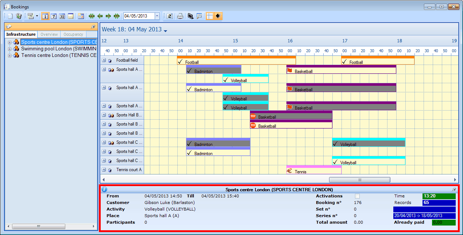Go back with the single left arrow
Image resolution: width=463 pixels, height=235 pixels.
click(100, 16)
